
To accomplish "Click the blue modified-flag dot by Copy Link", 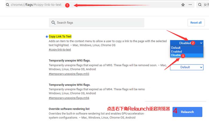I will [x=47, y=37].
